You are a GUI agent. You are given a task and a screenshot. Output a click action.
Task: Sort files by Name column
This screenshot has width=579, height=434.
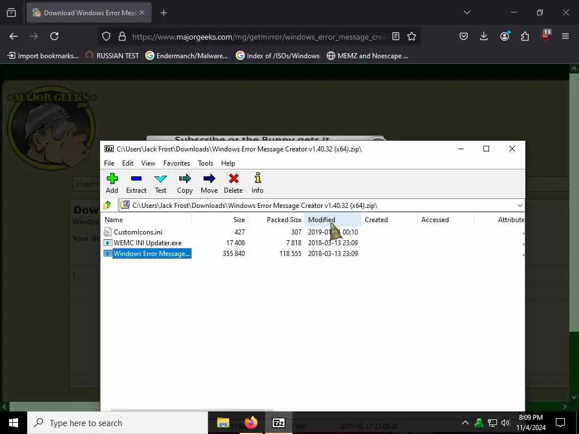pos(146,220)
